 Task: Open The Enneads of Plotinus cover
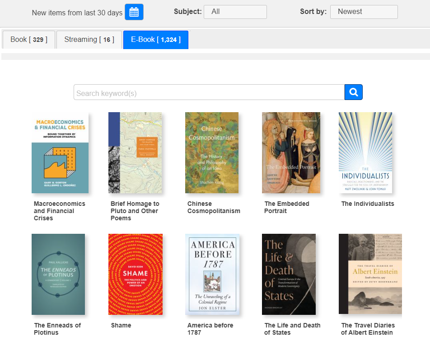(58, 274)
